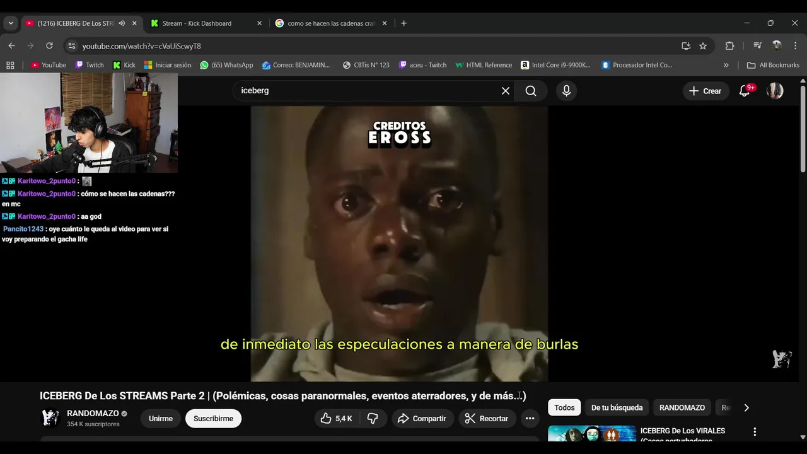
Task: Go back to the previous page
Action: coord(11,46)
